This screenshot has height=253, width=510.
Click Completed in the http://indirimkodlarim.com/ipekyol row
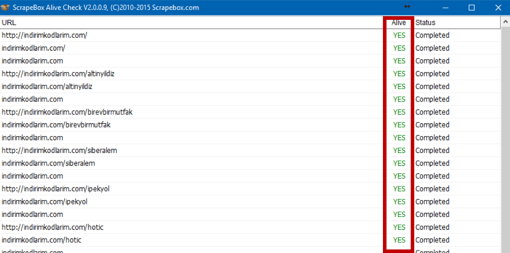click(432, 189)
